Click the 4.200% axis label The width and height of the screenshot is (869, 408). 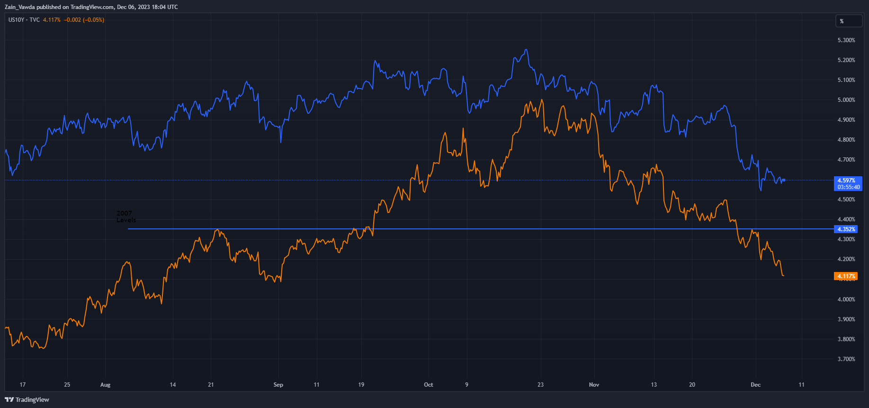click(846, 259)
